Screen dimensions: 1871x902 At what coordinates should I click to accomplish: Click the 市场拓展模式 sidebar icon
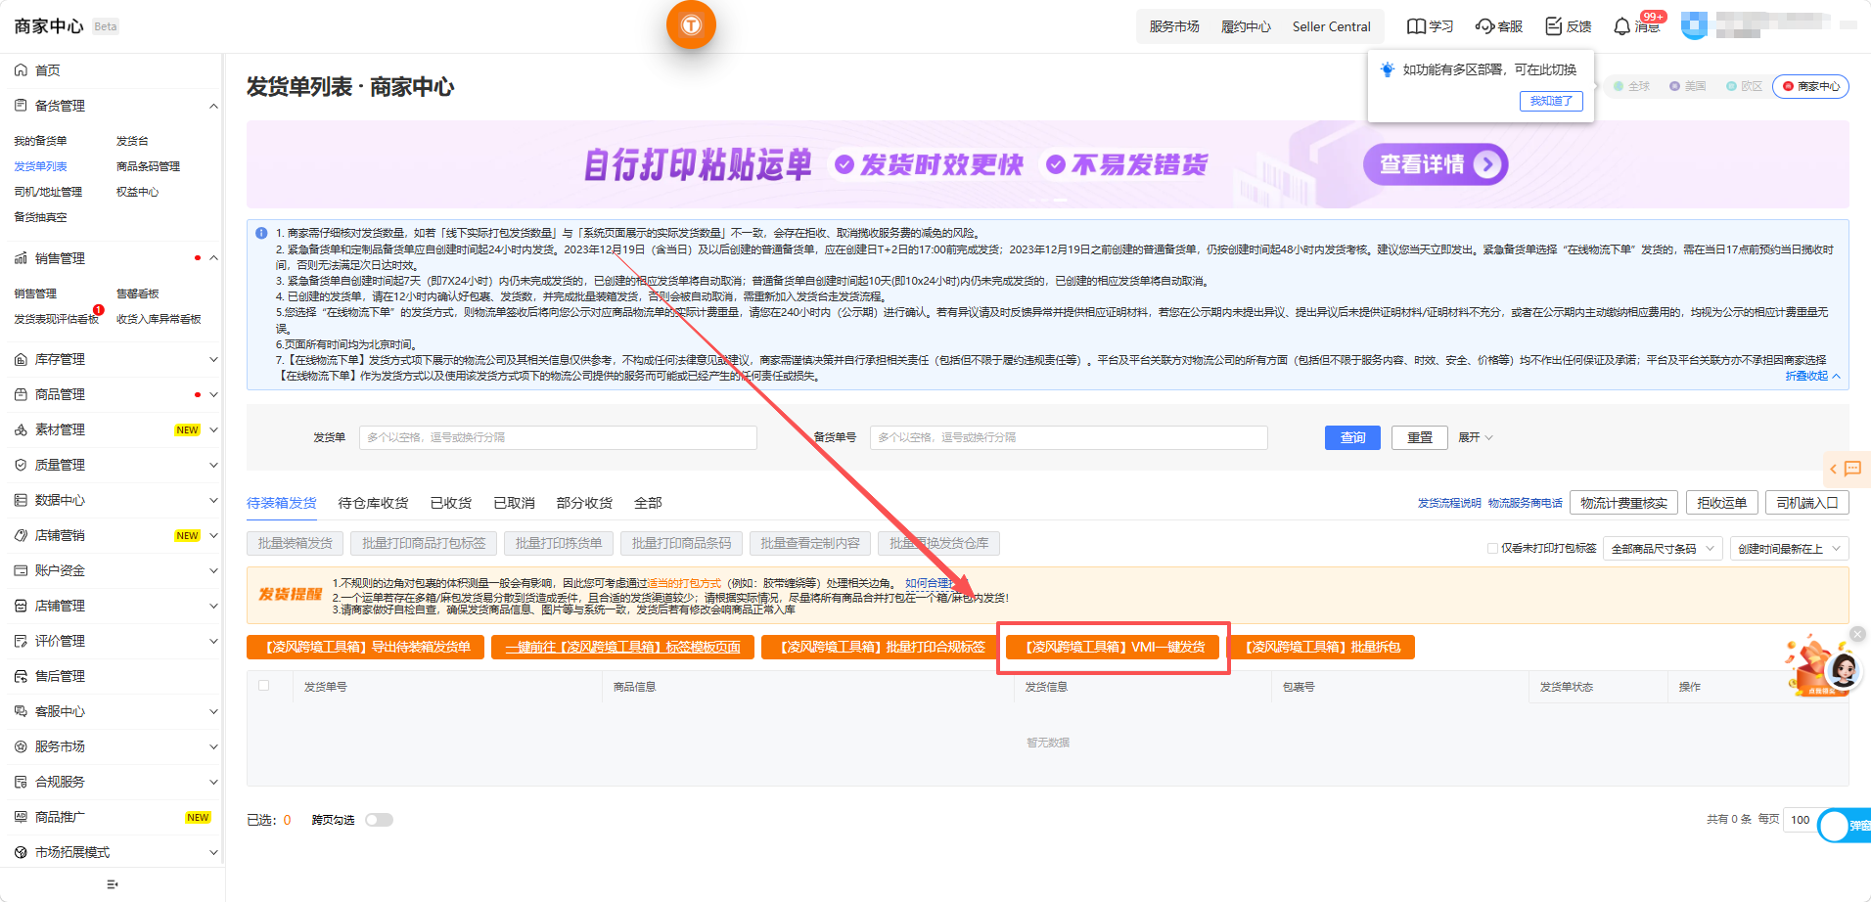point(21,853)
